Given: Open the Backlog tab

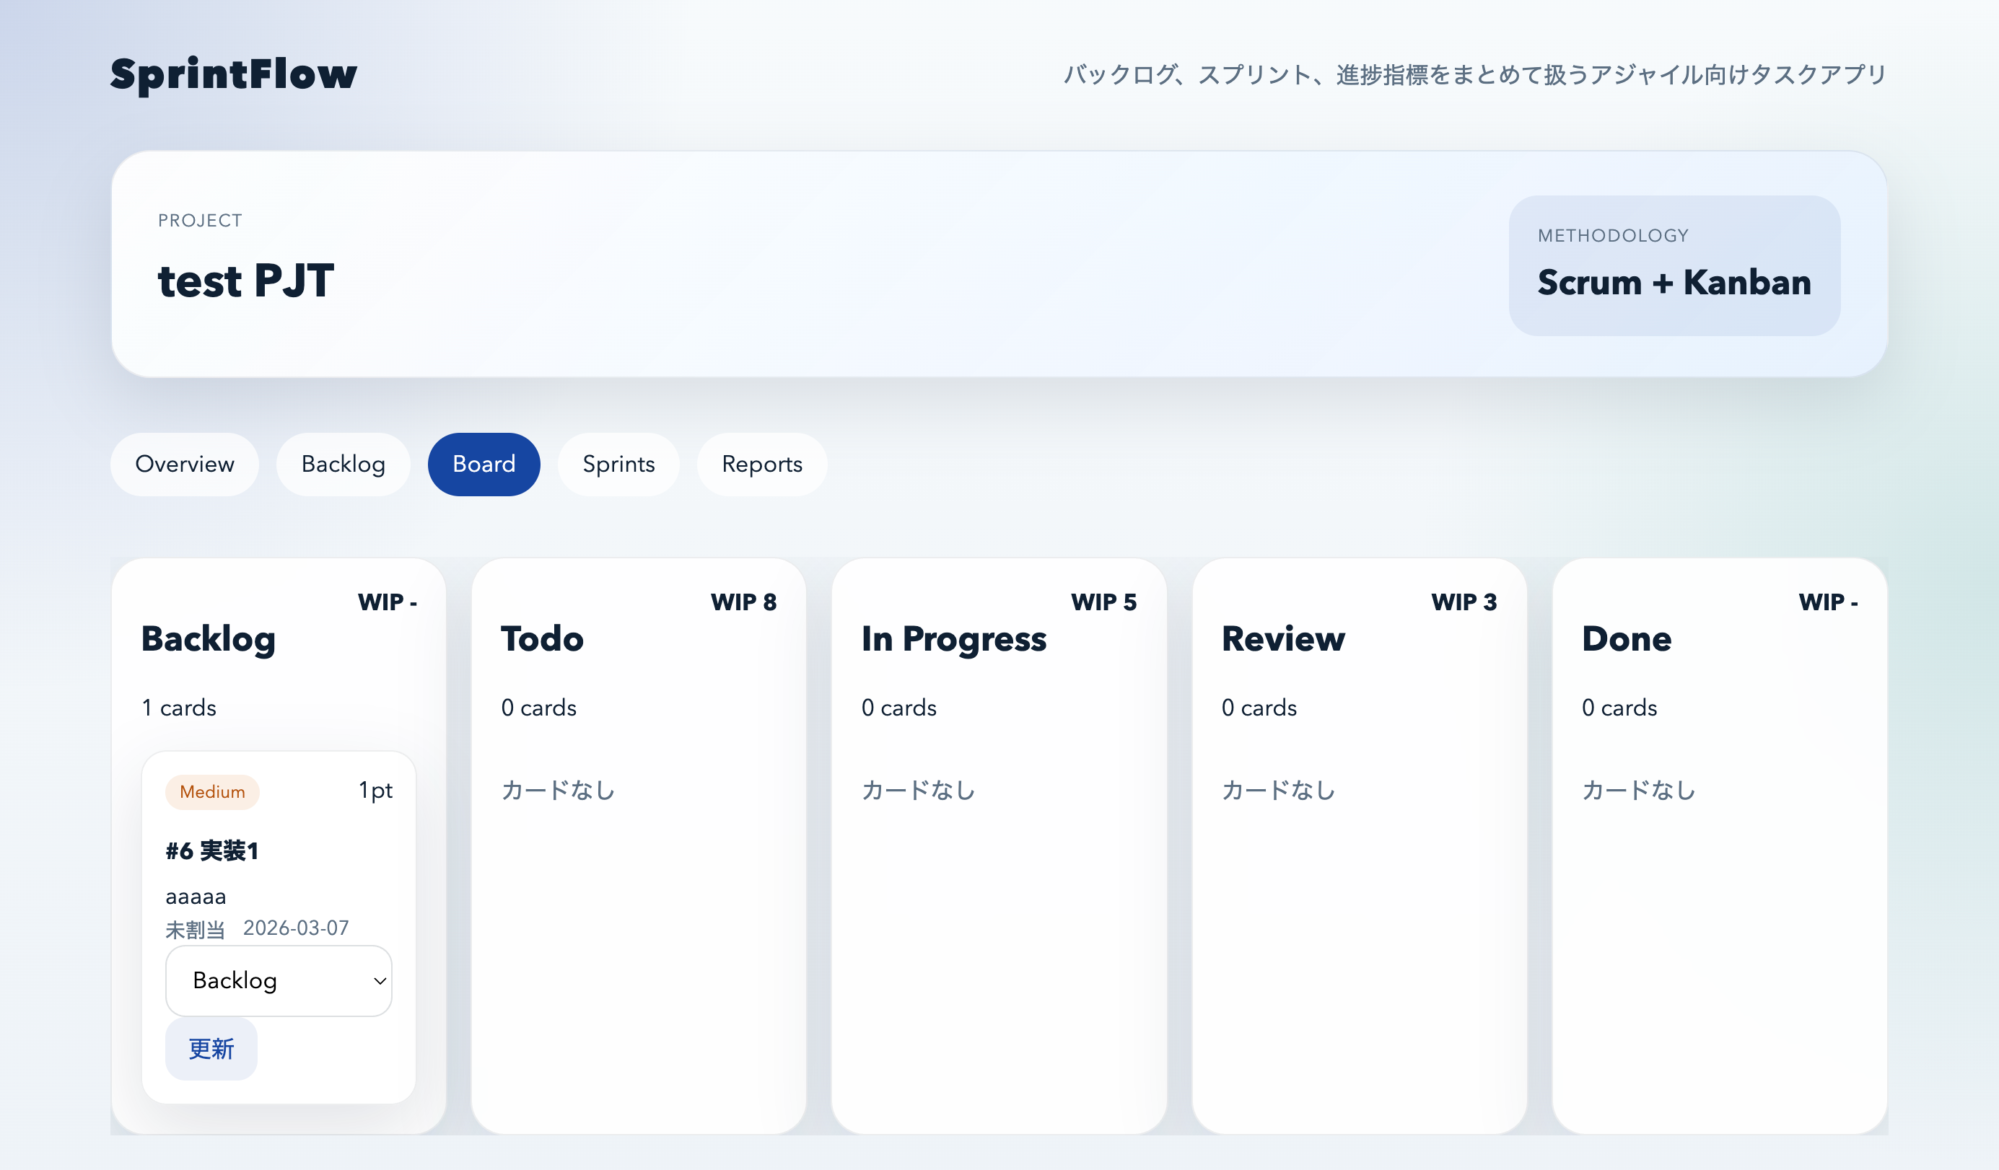Looking at the screenshot, I should click(342, 465).
